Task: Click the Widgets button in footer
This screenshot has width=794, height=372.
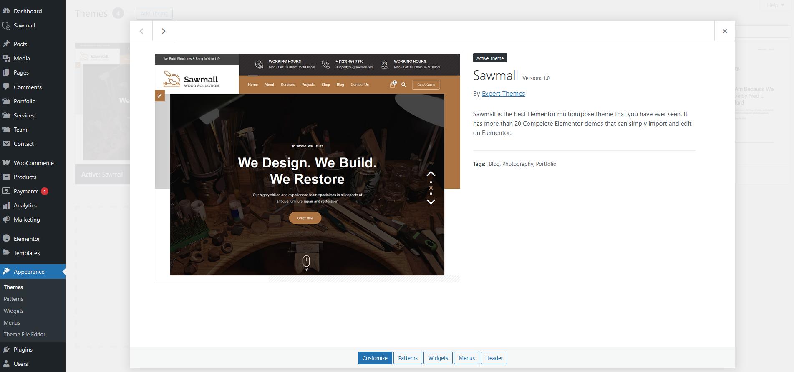Action: pyautogui.click(x=438, y=358)
